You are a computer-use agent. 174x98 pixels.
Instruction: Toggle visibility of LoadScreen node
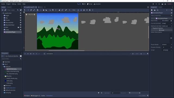(x=21, y=13)
